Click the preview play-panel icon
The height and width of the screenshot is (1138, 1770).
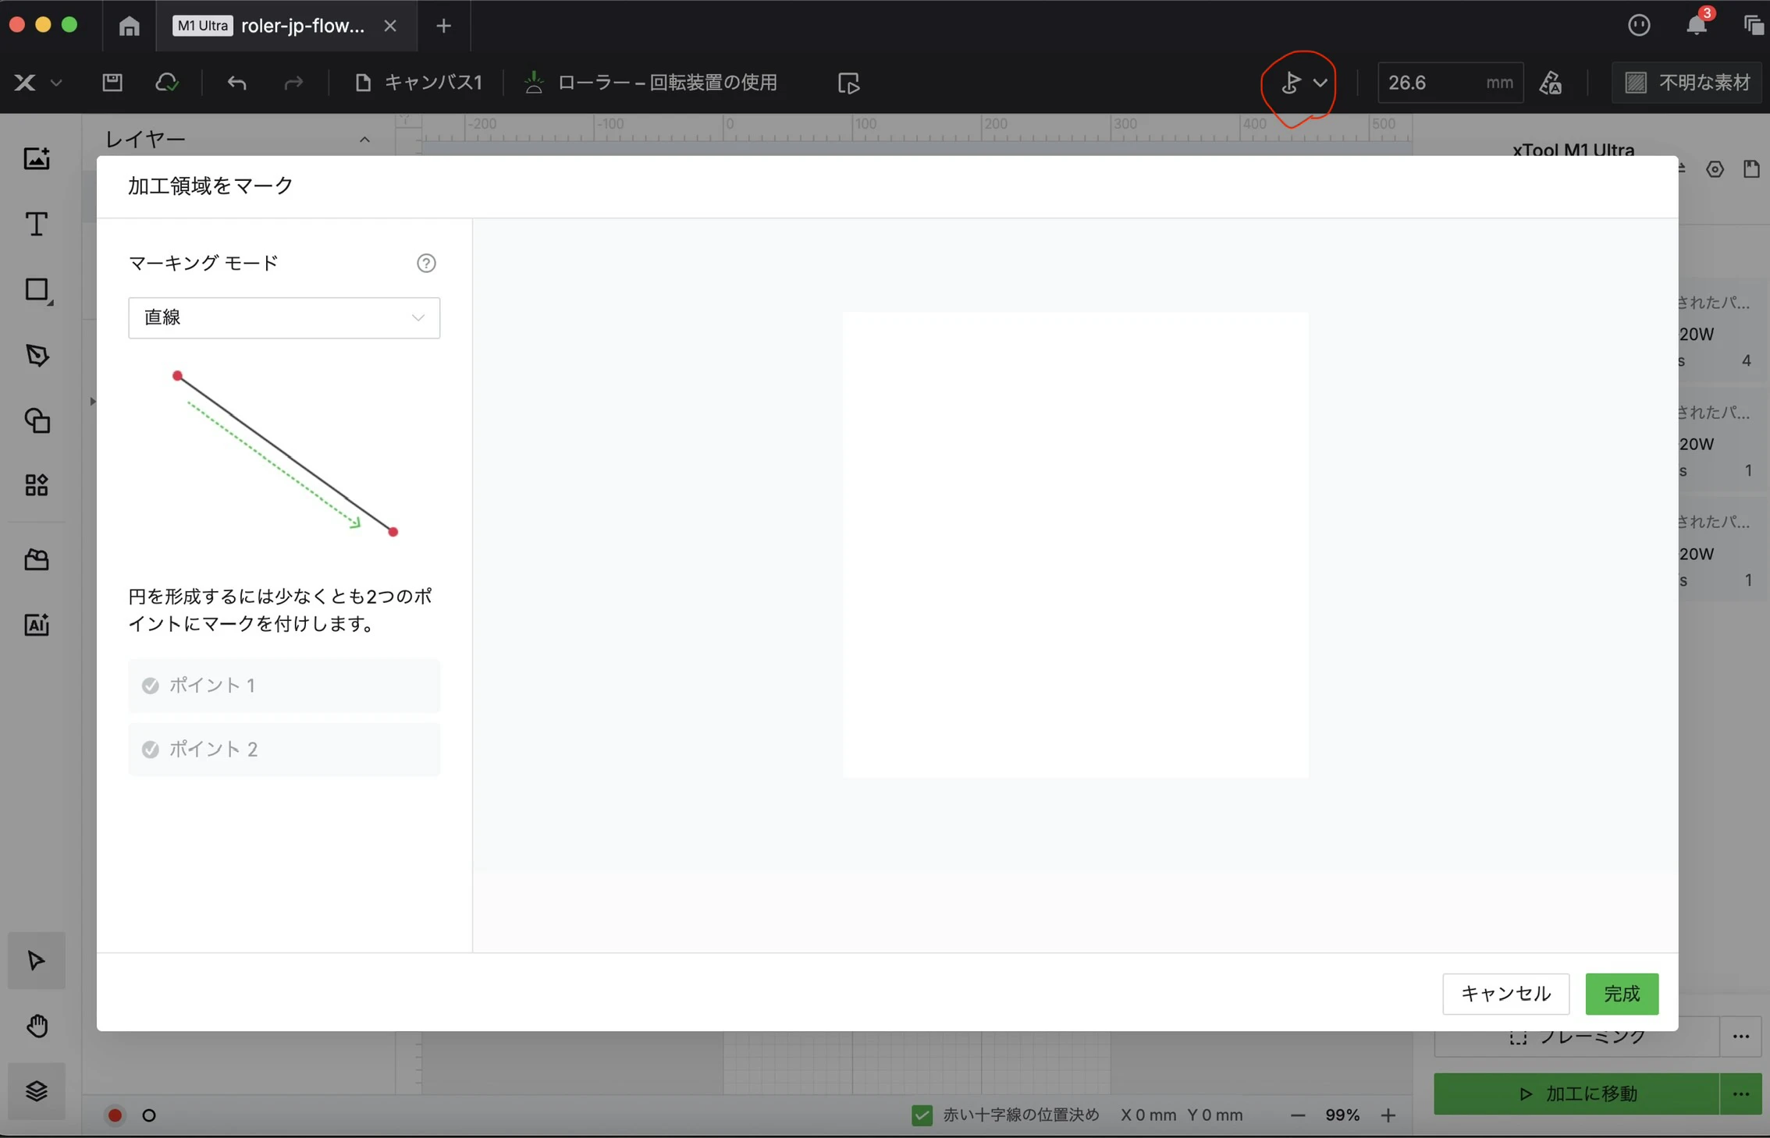click(x=848, y=83)
